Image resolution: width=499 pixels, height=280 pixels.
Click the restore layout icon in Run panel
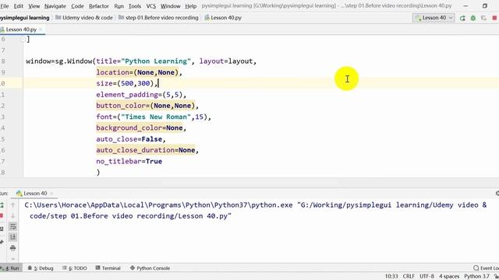(x=2, y=229)
